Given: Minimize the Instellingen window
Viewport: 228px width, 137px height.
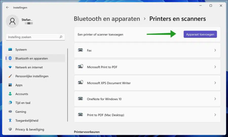Looking at the screenshot, I should coord(201,6).
